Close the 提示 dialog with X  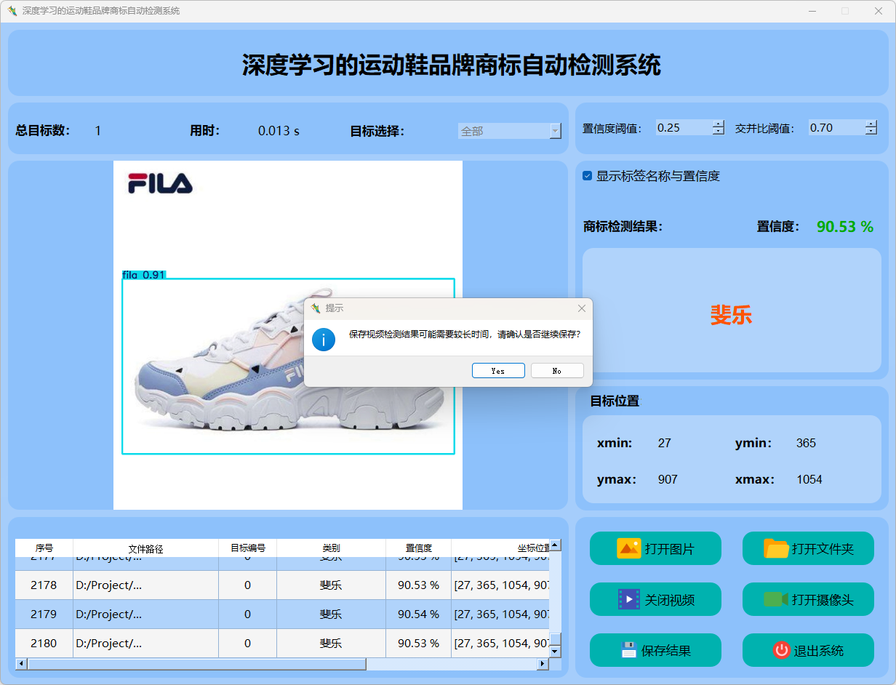[x=581, y=308]
